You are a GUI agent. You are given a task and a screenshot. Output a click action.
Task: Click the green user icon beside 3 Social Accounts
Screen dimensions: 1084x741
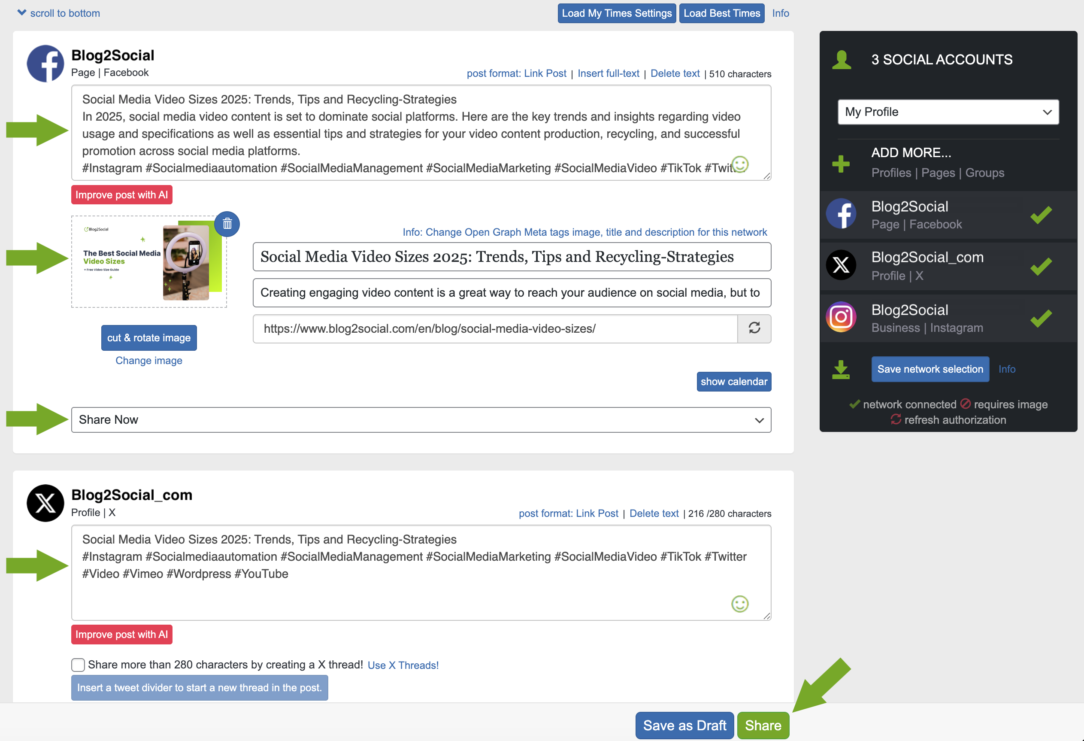(842, 60)
